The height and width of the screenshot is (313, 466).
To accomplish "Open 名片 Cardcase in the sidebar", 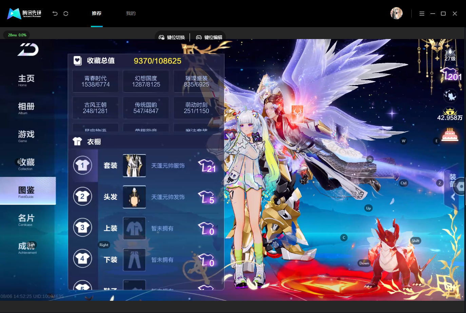I will (x=26, y=220).
